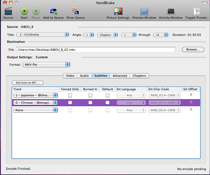Screen dimensions: 210x175
Task: Click the Add to Queue icon
Action: click(53, 11)
